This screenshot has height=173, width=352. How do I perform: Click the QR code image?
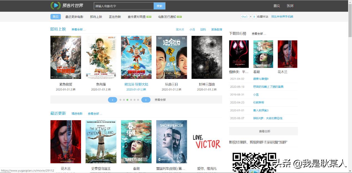coord(255,162)
